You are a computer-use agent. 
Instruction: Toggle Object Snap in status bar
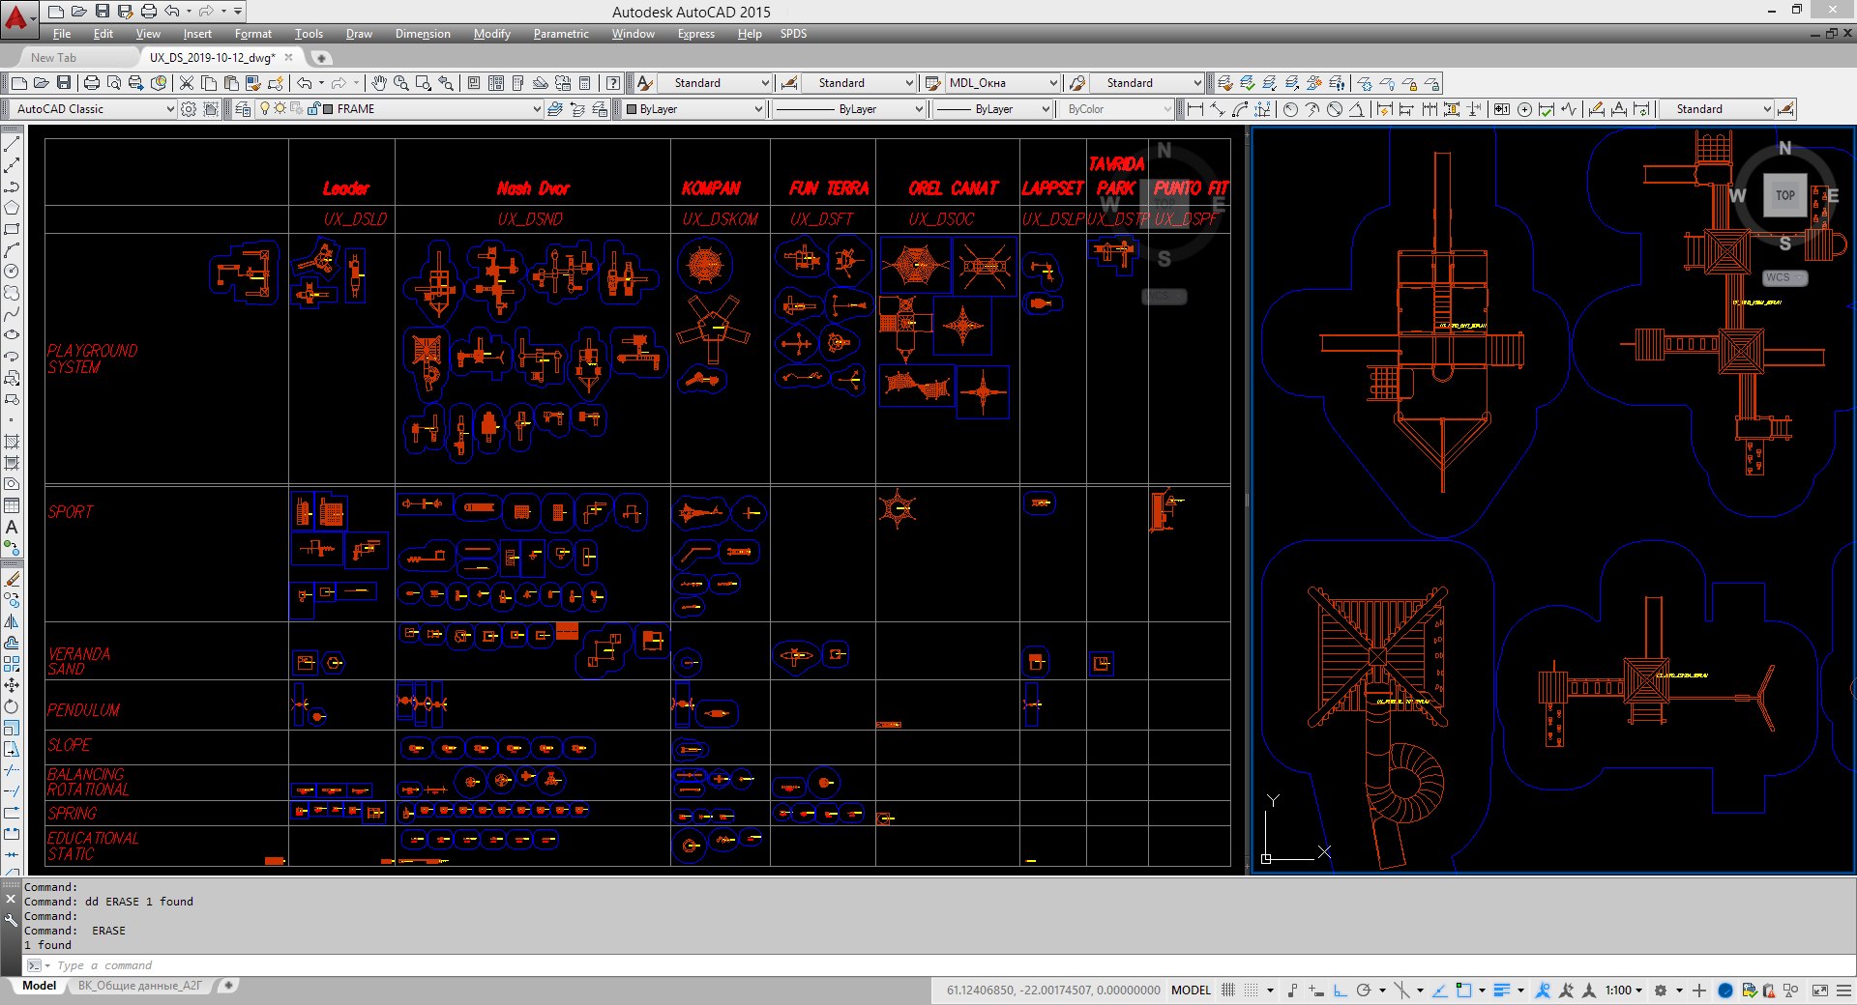tap(1464, 990)
